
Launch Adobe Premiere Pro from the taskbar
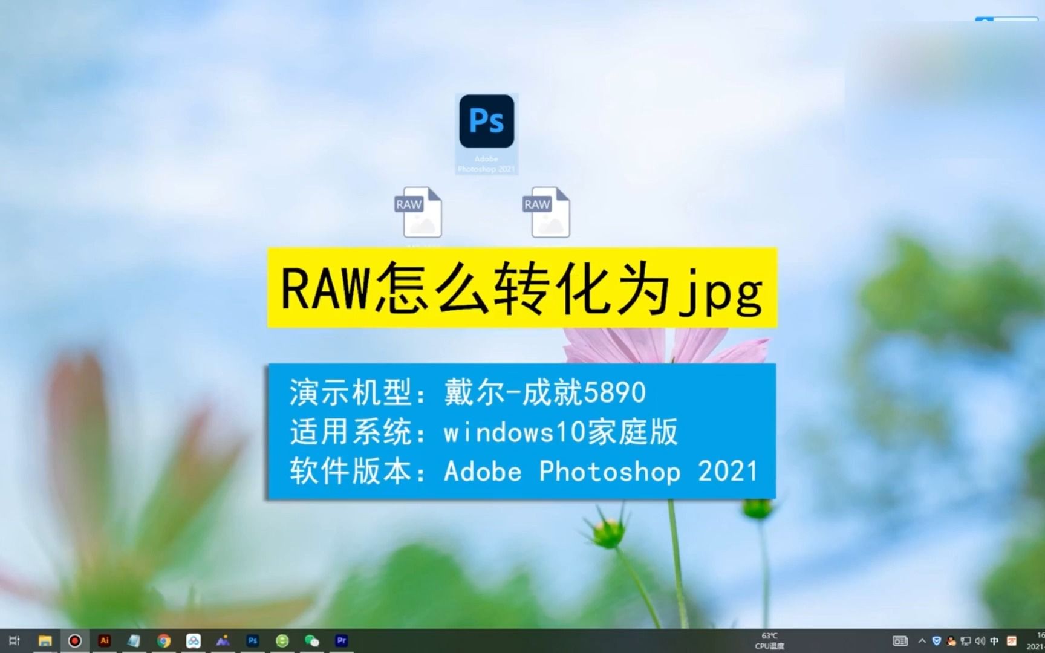pos(341,640)
